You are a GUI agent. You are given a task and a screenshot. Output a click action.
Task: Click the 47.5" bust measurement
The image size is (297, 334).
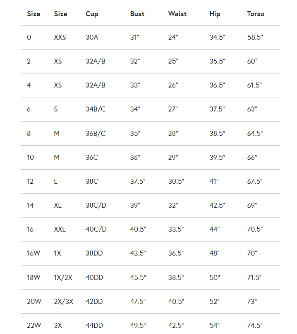click(x=138, y=301)
